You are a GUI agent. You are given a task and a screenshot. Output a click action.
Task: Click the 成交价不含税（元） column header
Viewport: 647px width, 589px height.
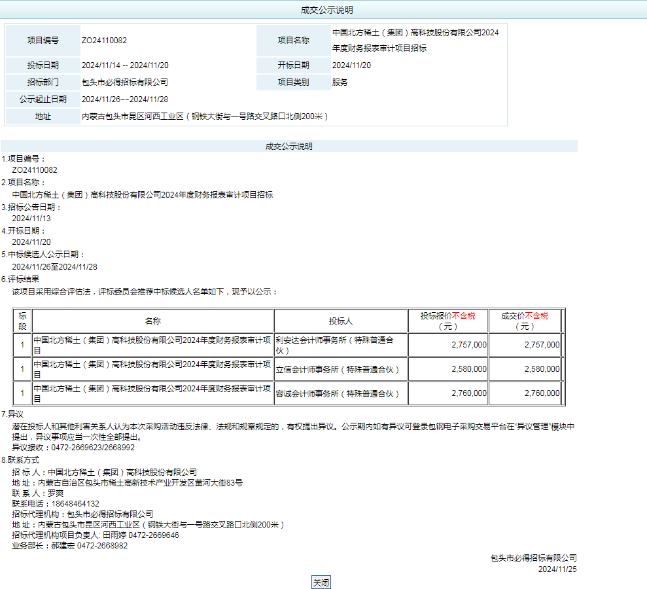click(x=525, y=321)
